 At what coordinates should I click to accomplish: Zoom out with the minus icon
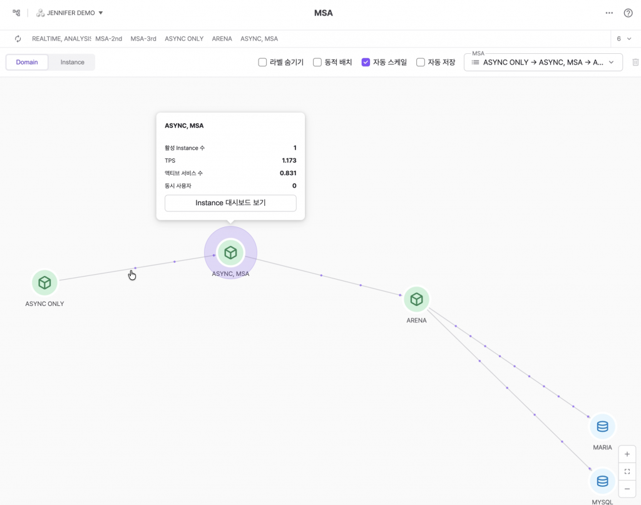tap(627, 488)
